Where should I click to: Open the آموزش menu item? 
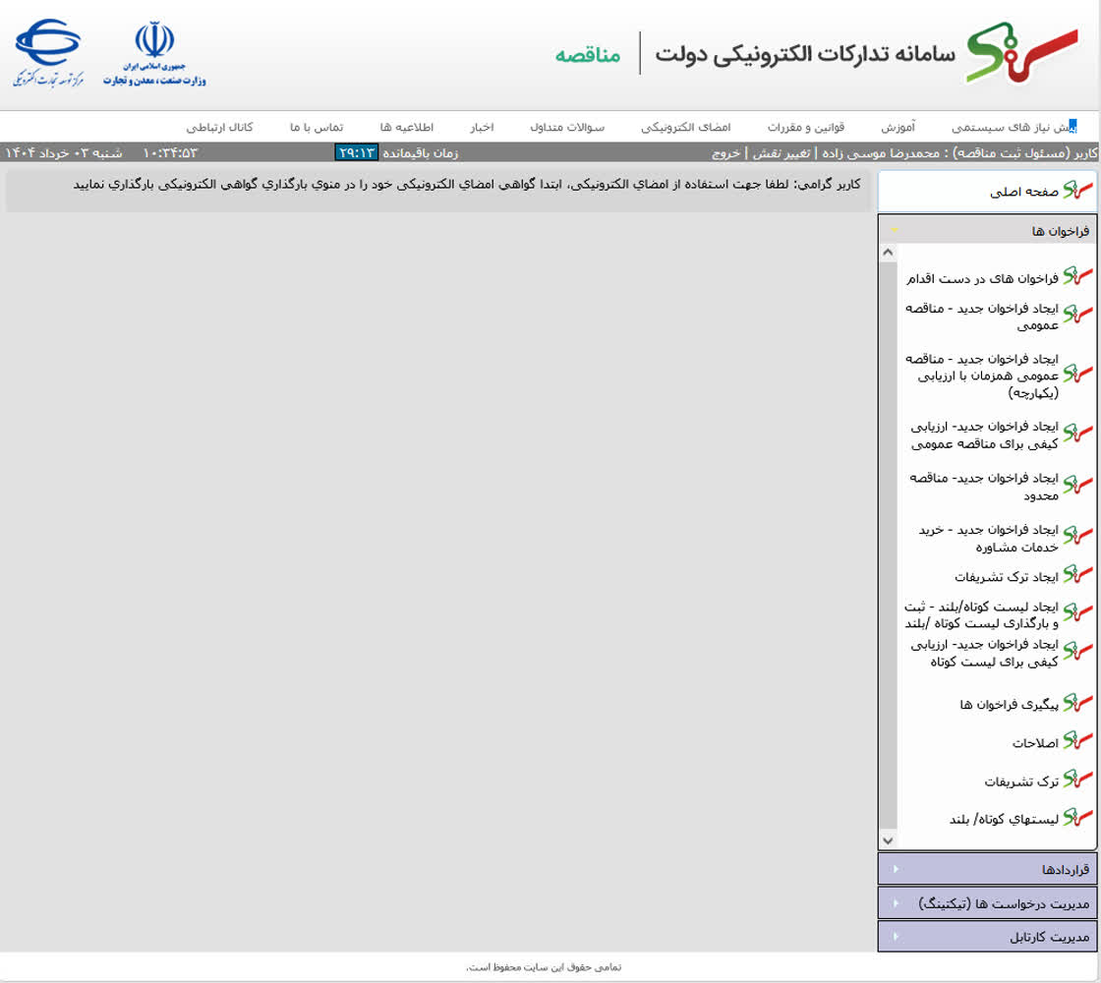898,127
